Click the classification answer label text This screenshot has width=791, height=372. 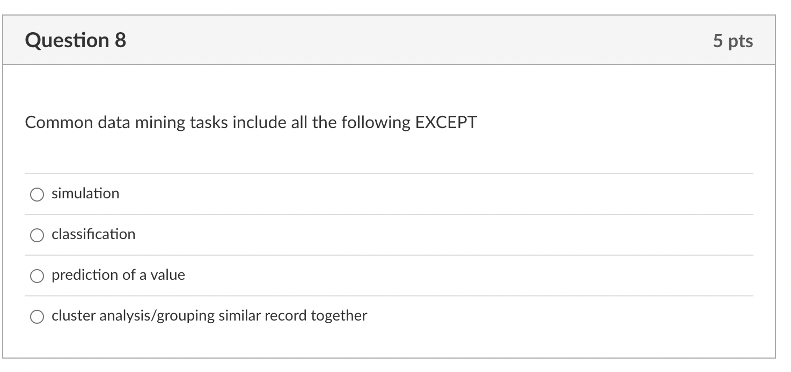click(93, 235)
